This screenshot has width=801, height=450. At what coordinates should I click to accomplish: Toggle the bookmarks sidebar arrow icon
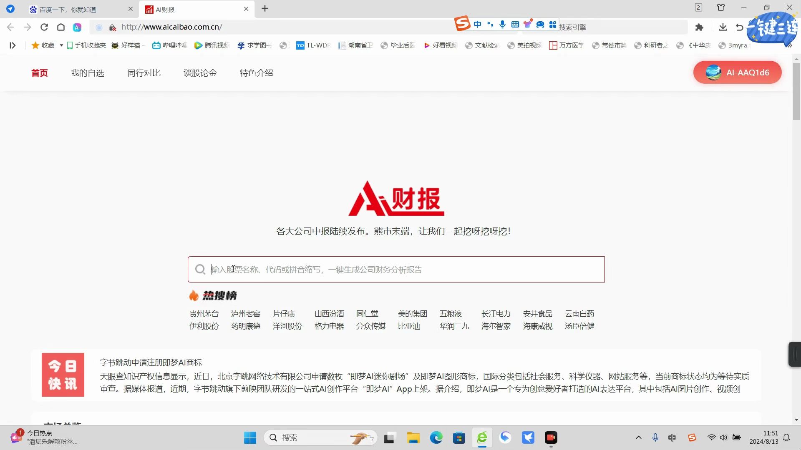13,45
